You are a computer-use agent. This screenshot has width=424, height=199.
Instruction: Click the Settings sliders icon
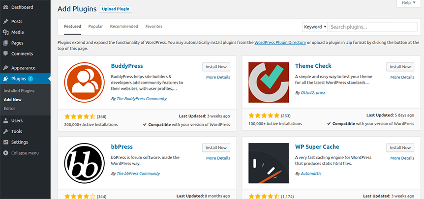[6, 142]
